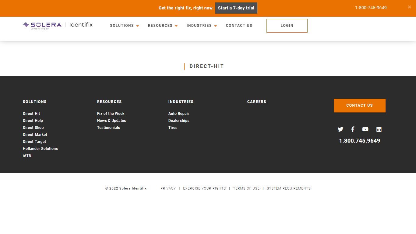The height and width of the screenshot is (234, 416).
Task: Go to Solera Identifix logo home
Action: (58, 25)
